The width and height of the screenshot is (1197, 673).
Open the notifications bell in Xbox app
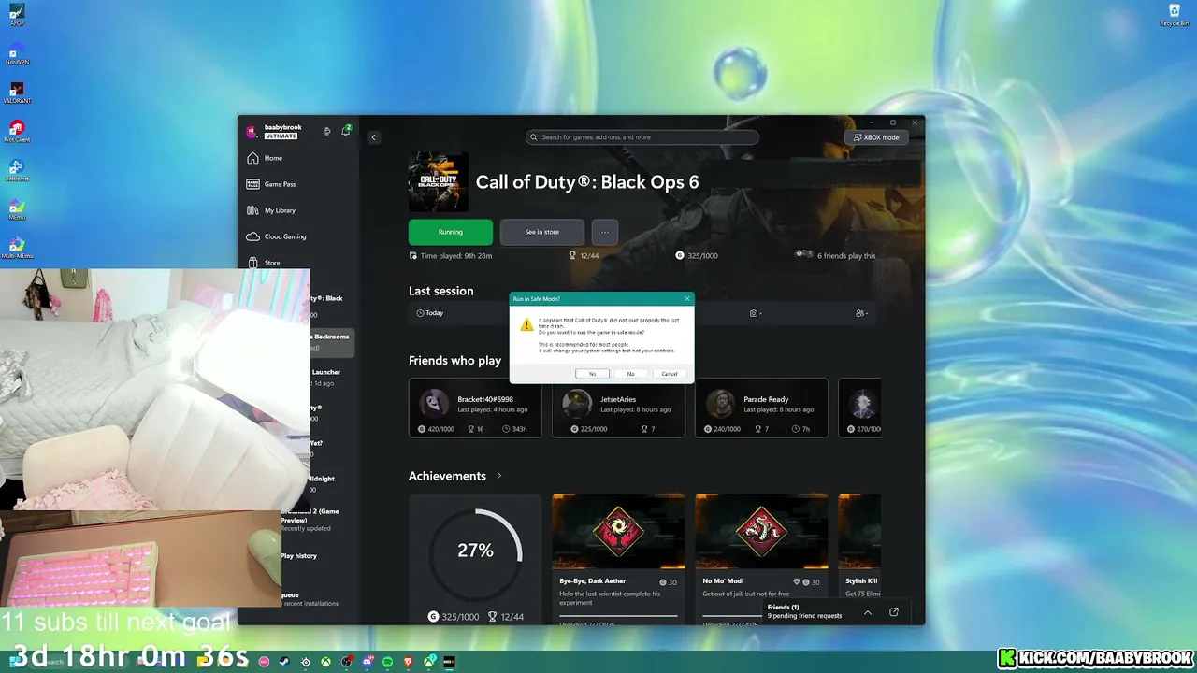click(346, 131)
